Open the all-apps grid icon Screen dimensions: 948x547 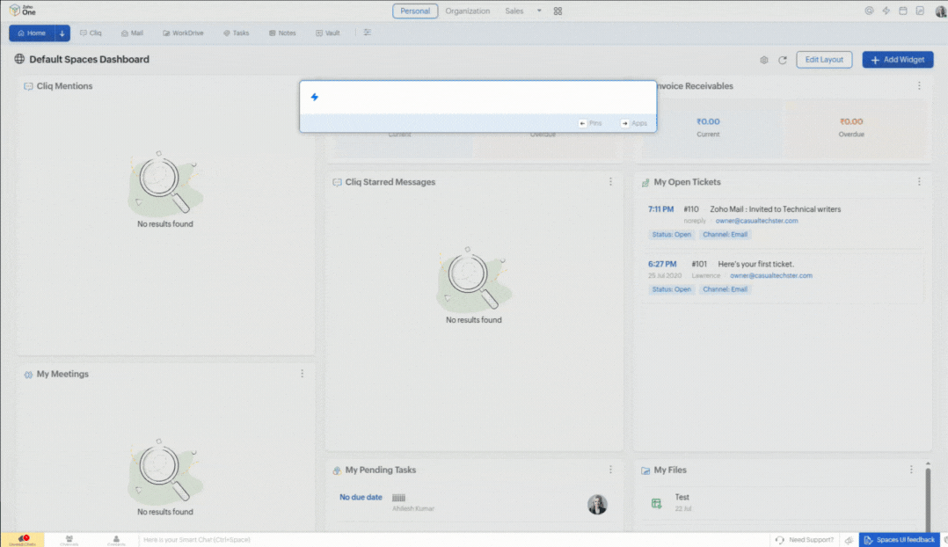click(x=558, y=11)
